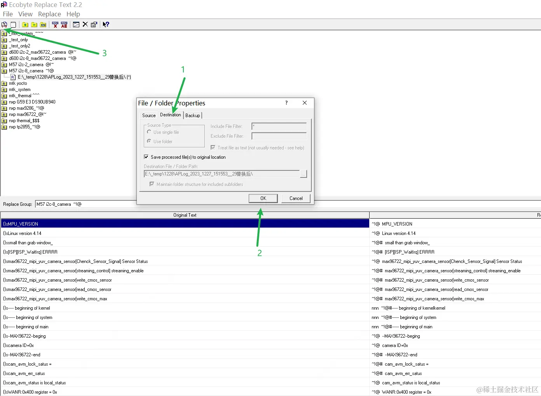The image size is (541, 396).
Task: Open the Help menu
Action: [x=73, y=14]
